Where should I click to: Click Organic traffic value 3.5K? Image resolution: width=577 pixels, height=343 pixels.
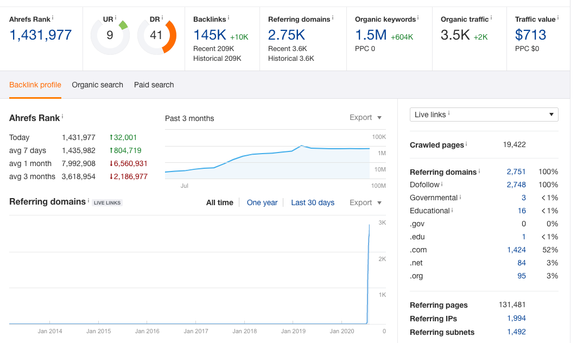click(455, 35)
